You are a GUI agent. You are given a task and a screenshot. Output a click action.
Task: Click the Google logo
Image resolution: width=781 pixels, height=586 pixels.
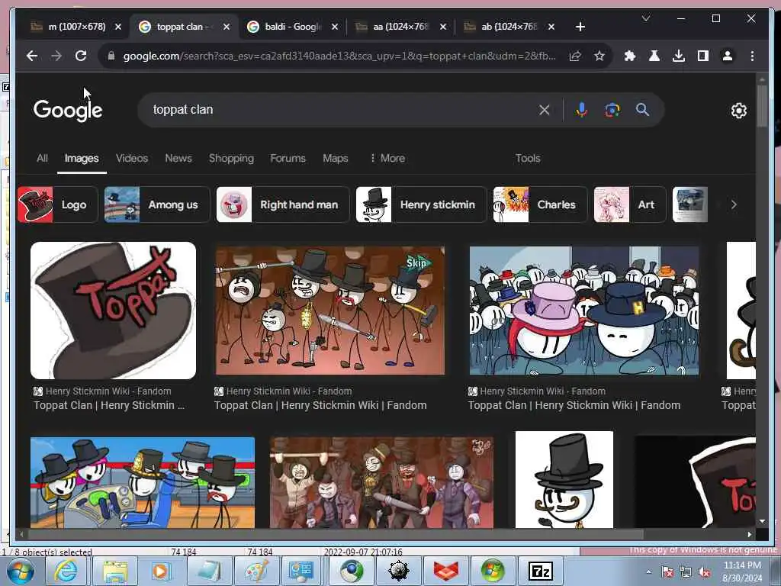pos(68,110)
